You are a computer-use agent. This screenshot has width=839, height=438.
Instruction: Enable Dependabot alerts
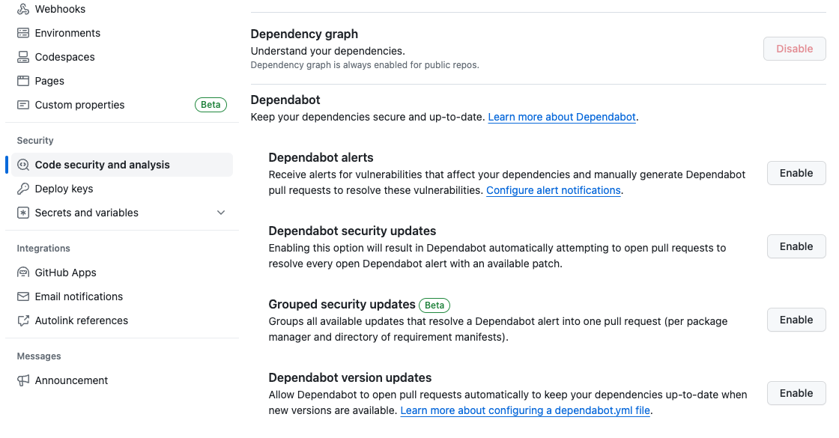[x=796, y=173]
